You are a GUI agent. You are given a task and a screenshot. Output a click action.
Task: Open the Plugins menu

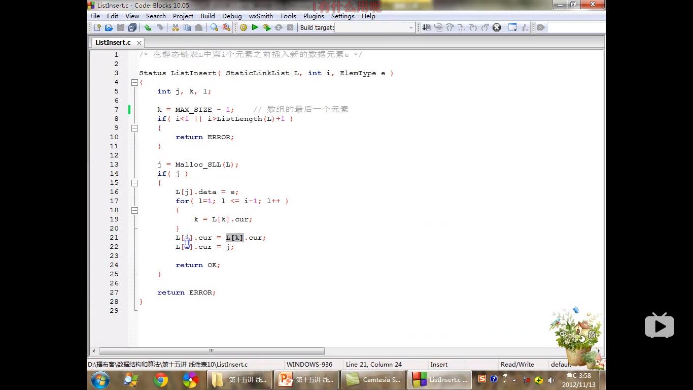click(x=314, y=16)
